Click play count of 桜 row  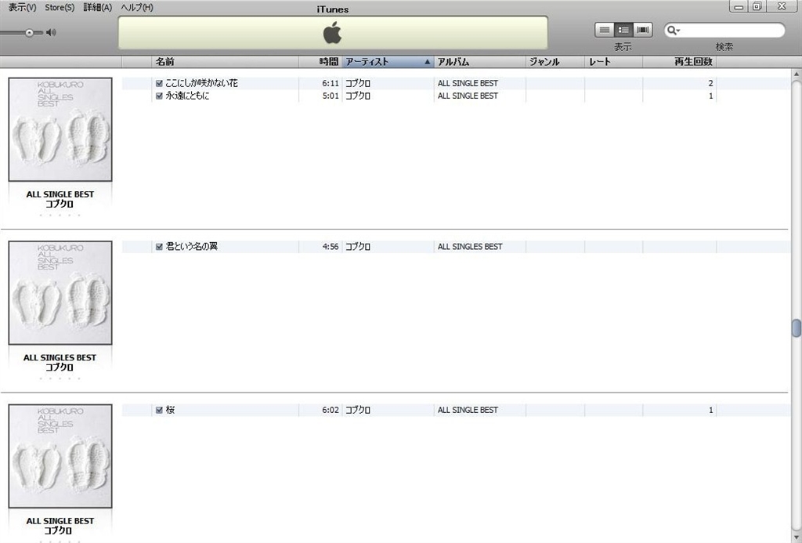[x=710, y=410]
